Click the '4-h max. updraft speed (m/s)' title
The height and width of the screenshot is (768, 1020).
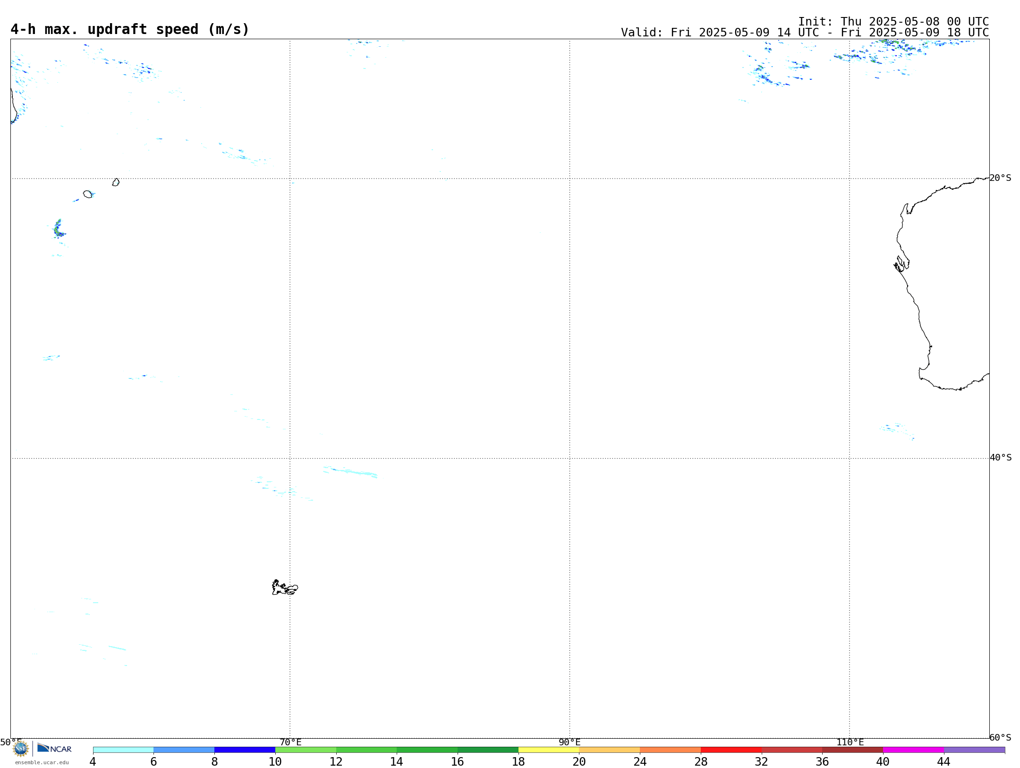[130, 29]
